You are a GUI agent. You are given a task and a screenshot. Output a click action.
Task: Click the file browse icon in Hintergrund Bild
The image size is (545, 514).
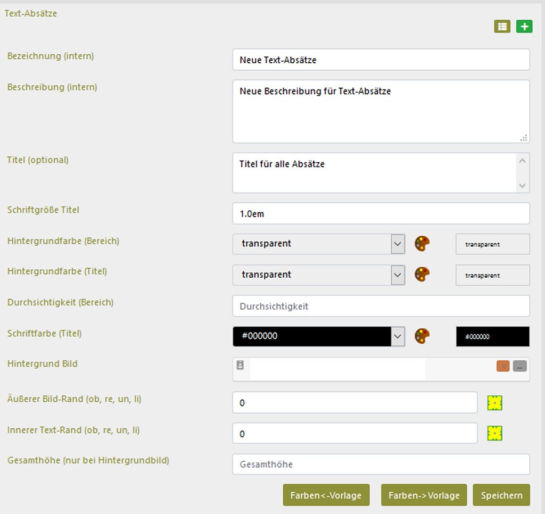point(240,365)
